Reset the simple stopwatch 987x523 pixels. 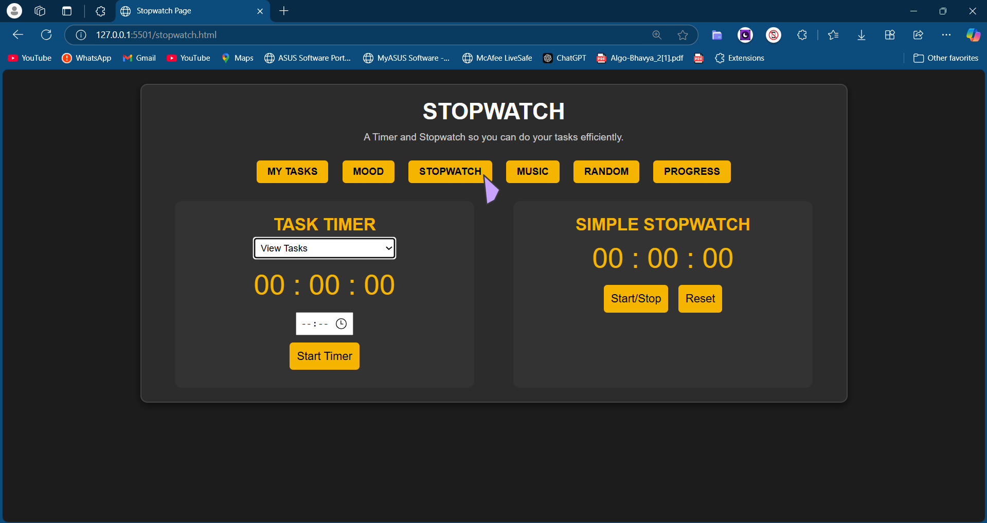point(700,299)
